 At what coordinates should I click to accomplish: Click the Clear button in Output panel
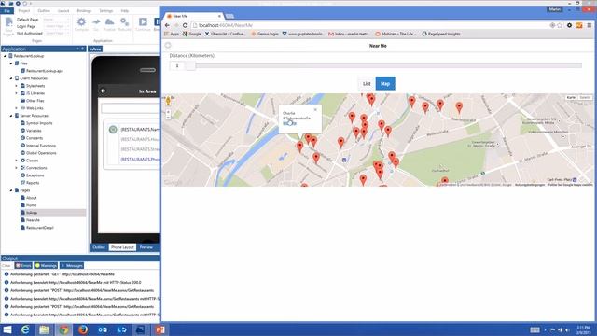pyautogui.click(x=7, y=265)
